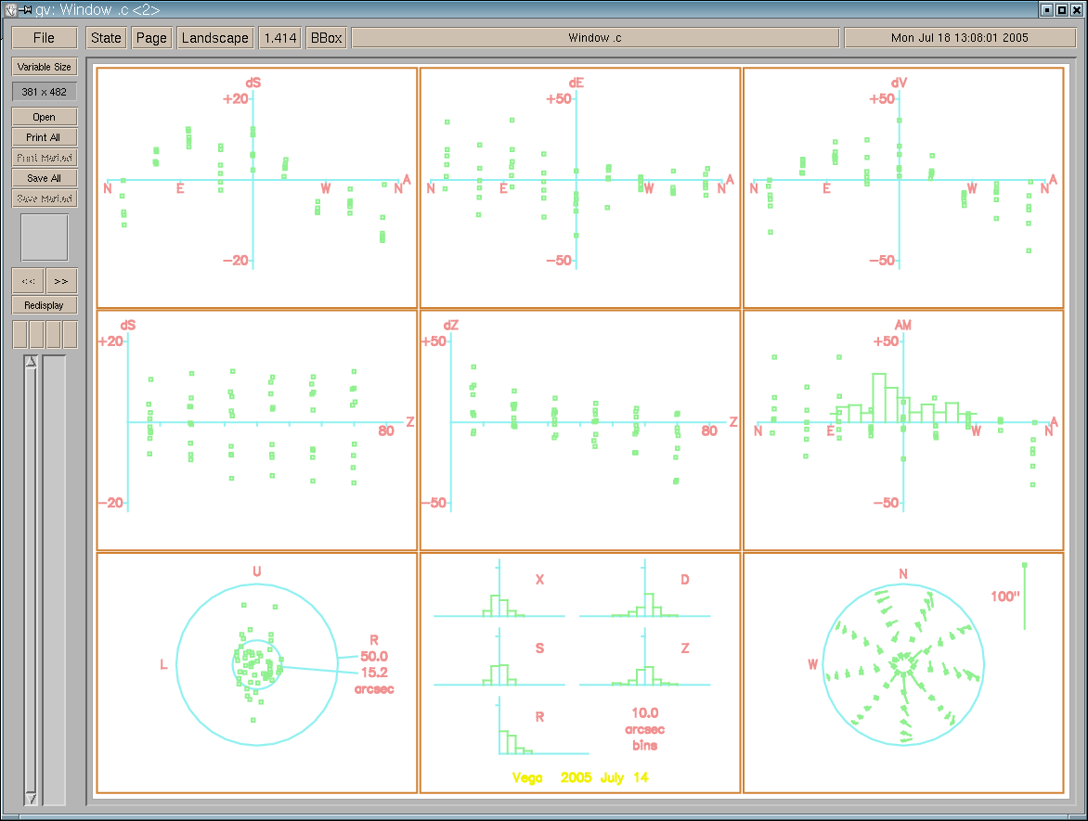1088x821 pixels.
Task: Open the 1.414 magnification menu
Action: [280, 37]
